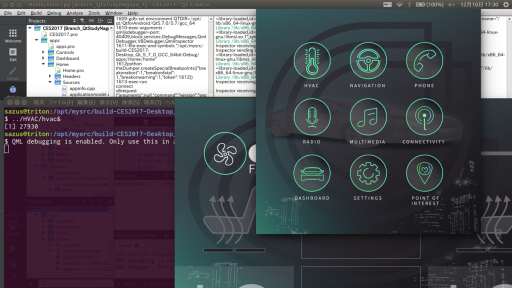This screenshot has height=288, width=512.
Task: Select appinfo.cpp in Sources
Action: tap(82, 88)
